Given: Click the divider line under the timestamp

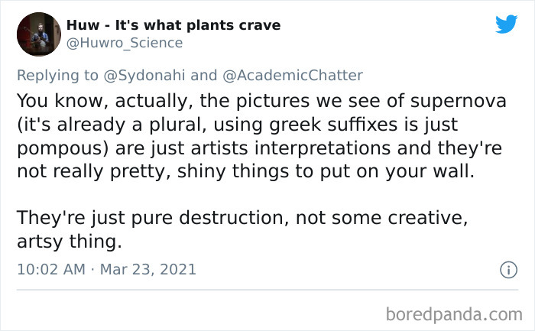Looking at the screenshot, I should point(267,290).
